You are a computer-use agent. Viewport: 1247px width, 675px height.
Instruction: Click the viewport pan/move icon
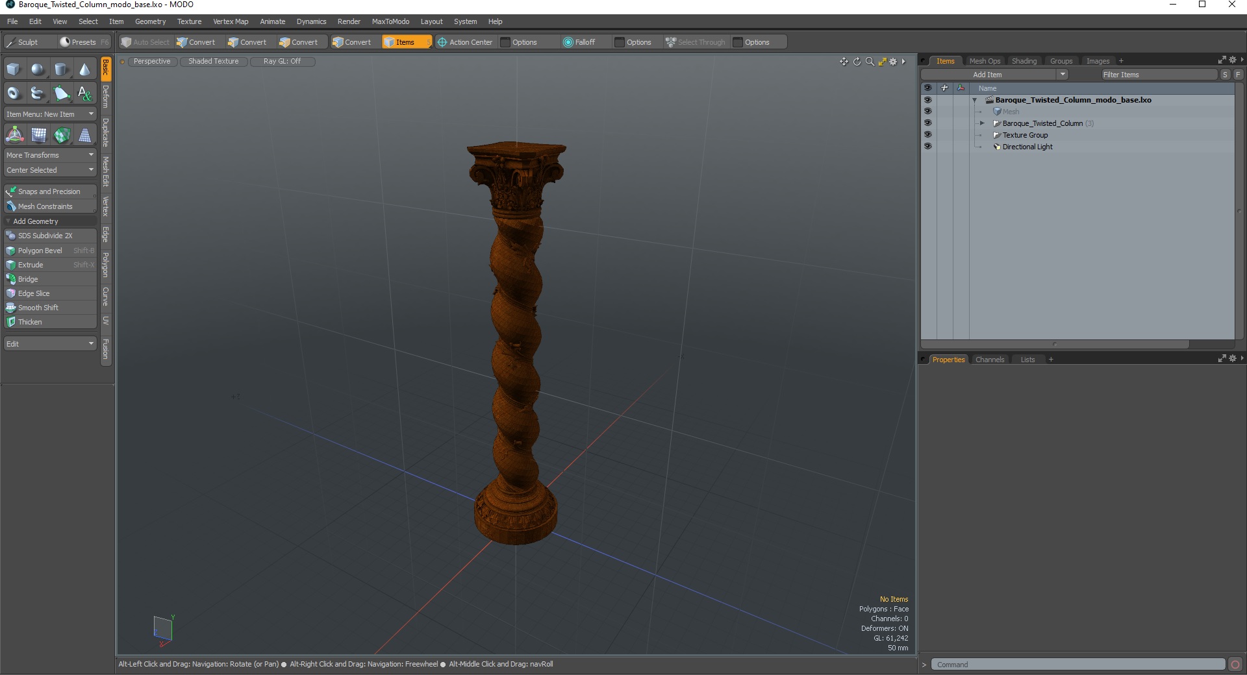click(x=844, y=62)
